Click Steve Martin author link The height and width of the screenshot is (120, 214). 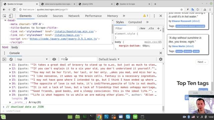point(179,46)
